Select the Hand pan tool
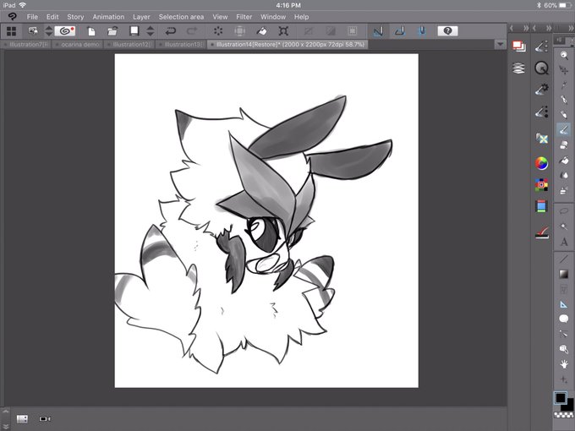Image resolution: width=575 pixels, height=431 pixels. coord(564,364)
